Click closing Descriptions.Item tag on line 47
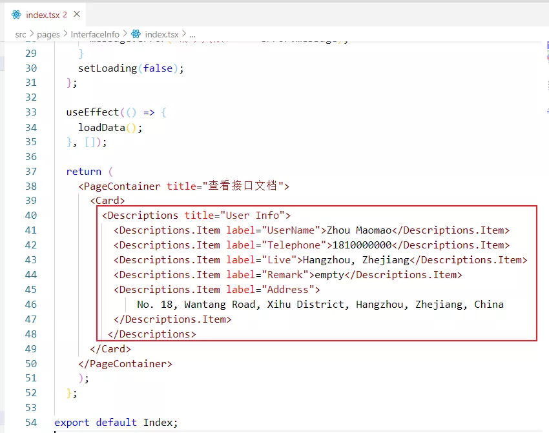 pos(172,319)
